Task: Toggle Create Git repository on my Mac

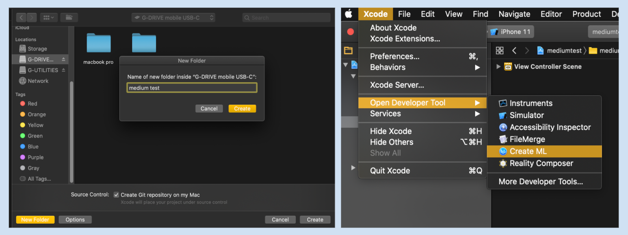Action: [x=116, y=195]
